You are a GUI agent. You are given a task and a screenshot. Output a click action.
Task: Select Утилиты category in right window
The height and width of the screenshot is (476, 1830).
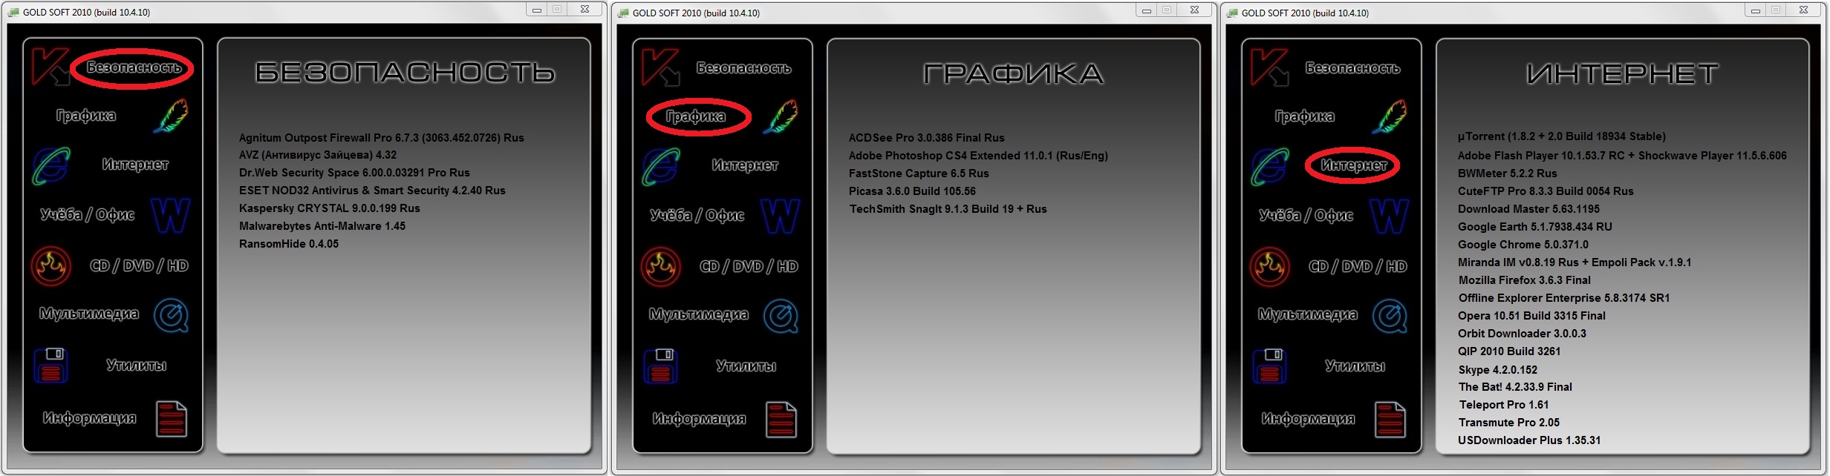1355,366
